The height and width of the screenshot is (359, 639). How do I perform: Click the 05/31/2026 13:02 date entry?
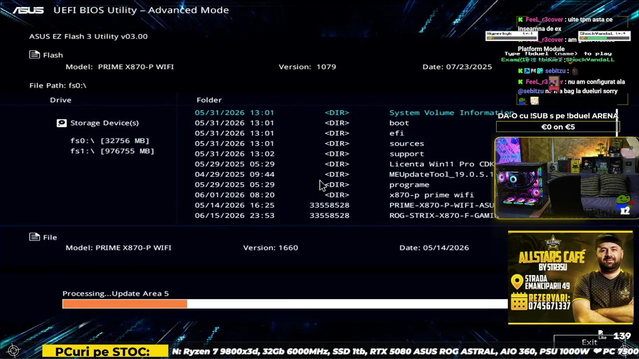pyautogui.click(x=234, y=154)
